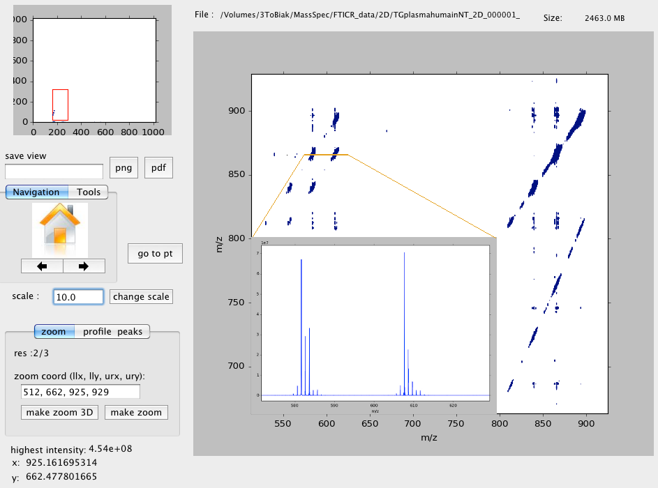The image size is (658, 488).
Task: Click the scale value input field
Action: pyautogui.click(x=78, y=297)
